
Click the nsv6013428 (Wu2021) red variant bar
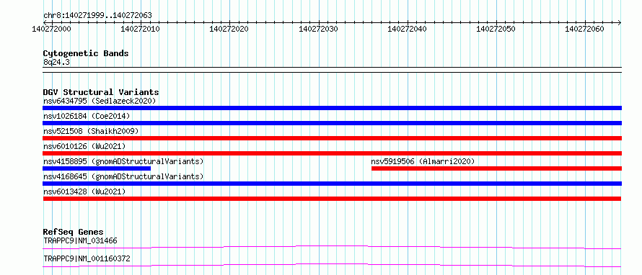point(332,199)
